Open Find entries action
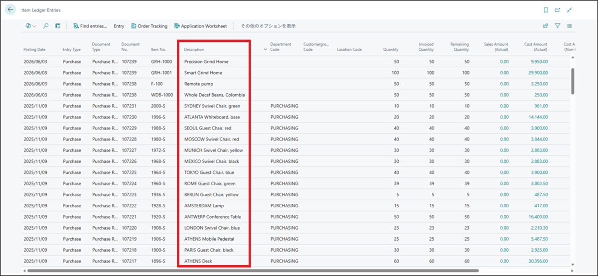 tap(90, 26)
